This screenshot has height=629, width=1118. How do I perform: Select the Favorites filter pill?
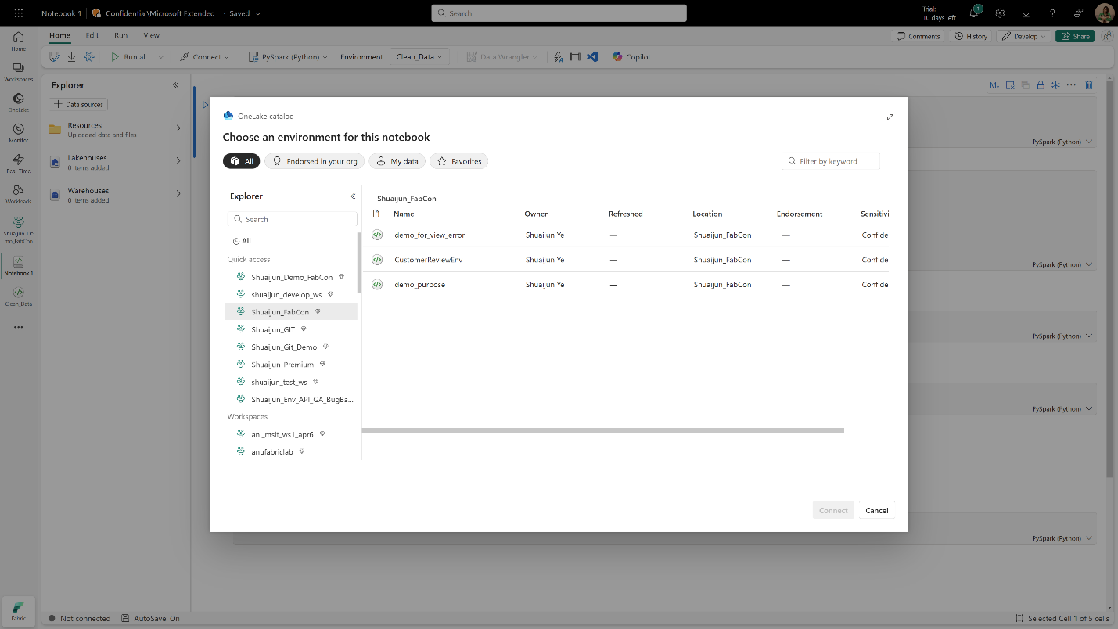pos(458,161)
